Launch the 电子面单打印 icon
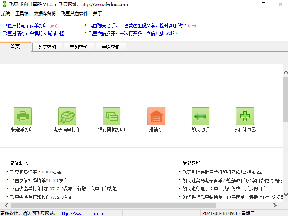This screenshot has width=288, height=216. click(x=67, y=116)
